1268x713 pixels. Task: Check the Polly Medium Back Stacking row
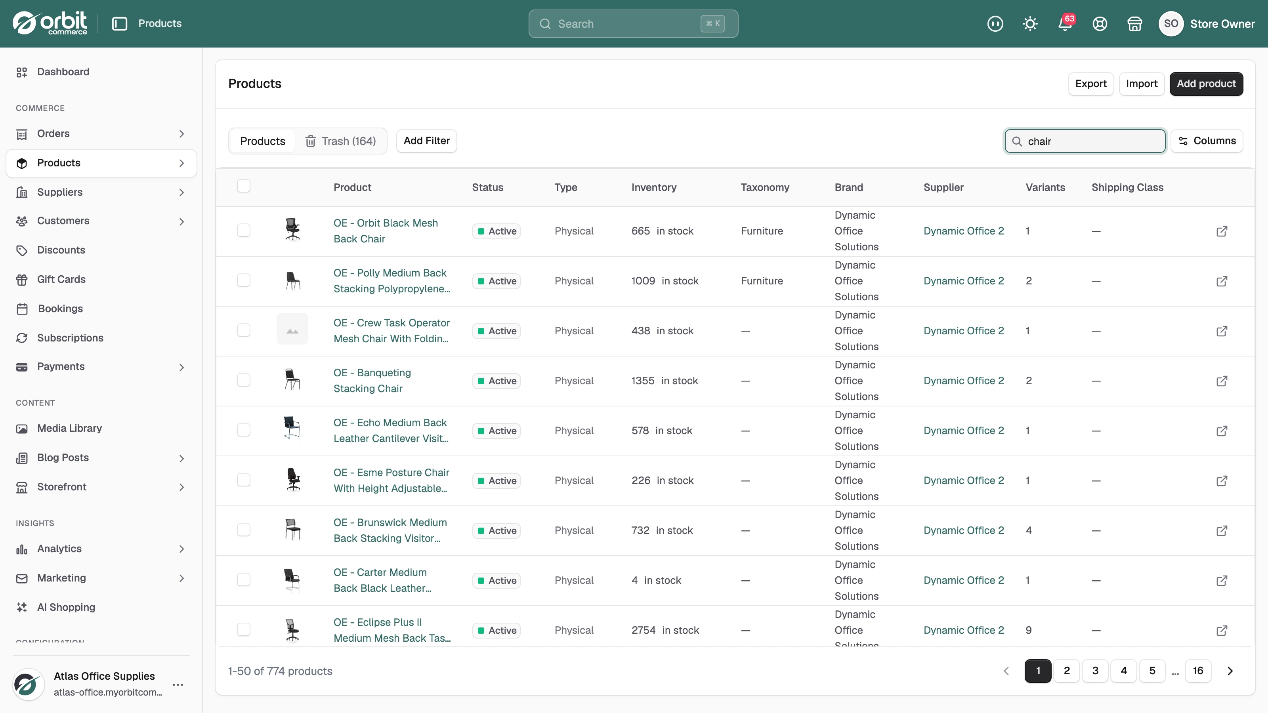click(244, 280)
